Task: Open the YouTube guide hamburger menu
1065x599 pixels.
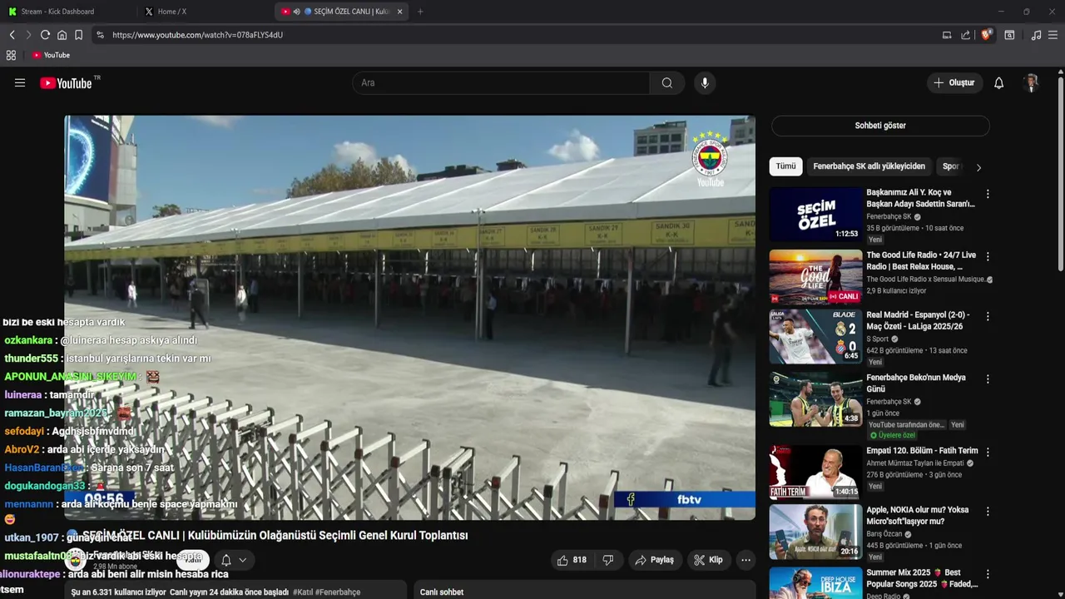Action: click(x=20, y=83)
